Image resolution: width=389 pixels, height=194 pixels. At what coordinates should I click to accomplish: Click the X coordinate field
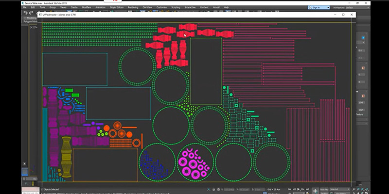click(229, 190)
